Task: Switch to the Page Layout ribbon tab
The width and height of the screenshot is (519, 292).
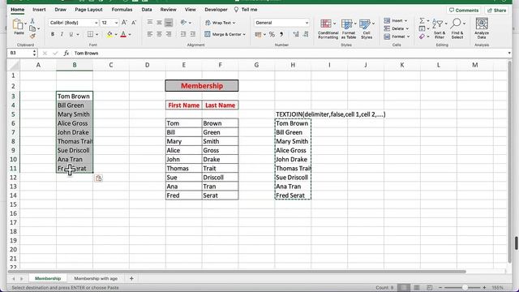Action: 88,10
